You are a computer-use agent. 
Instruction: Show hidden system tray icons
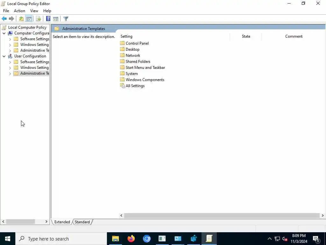tap(269, 239)
